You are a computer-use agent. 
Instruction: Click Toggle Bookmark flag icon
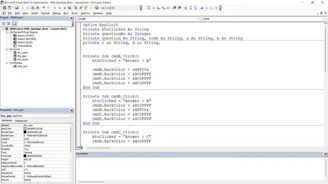coord(201,8)
